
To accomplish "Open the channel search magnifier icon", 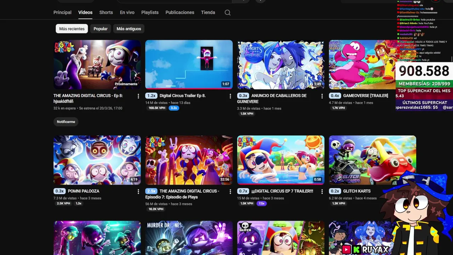I will pyautogui.click(x=228, y=12).
